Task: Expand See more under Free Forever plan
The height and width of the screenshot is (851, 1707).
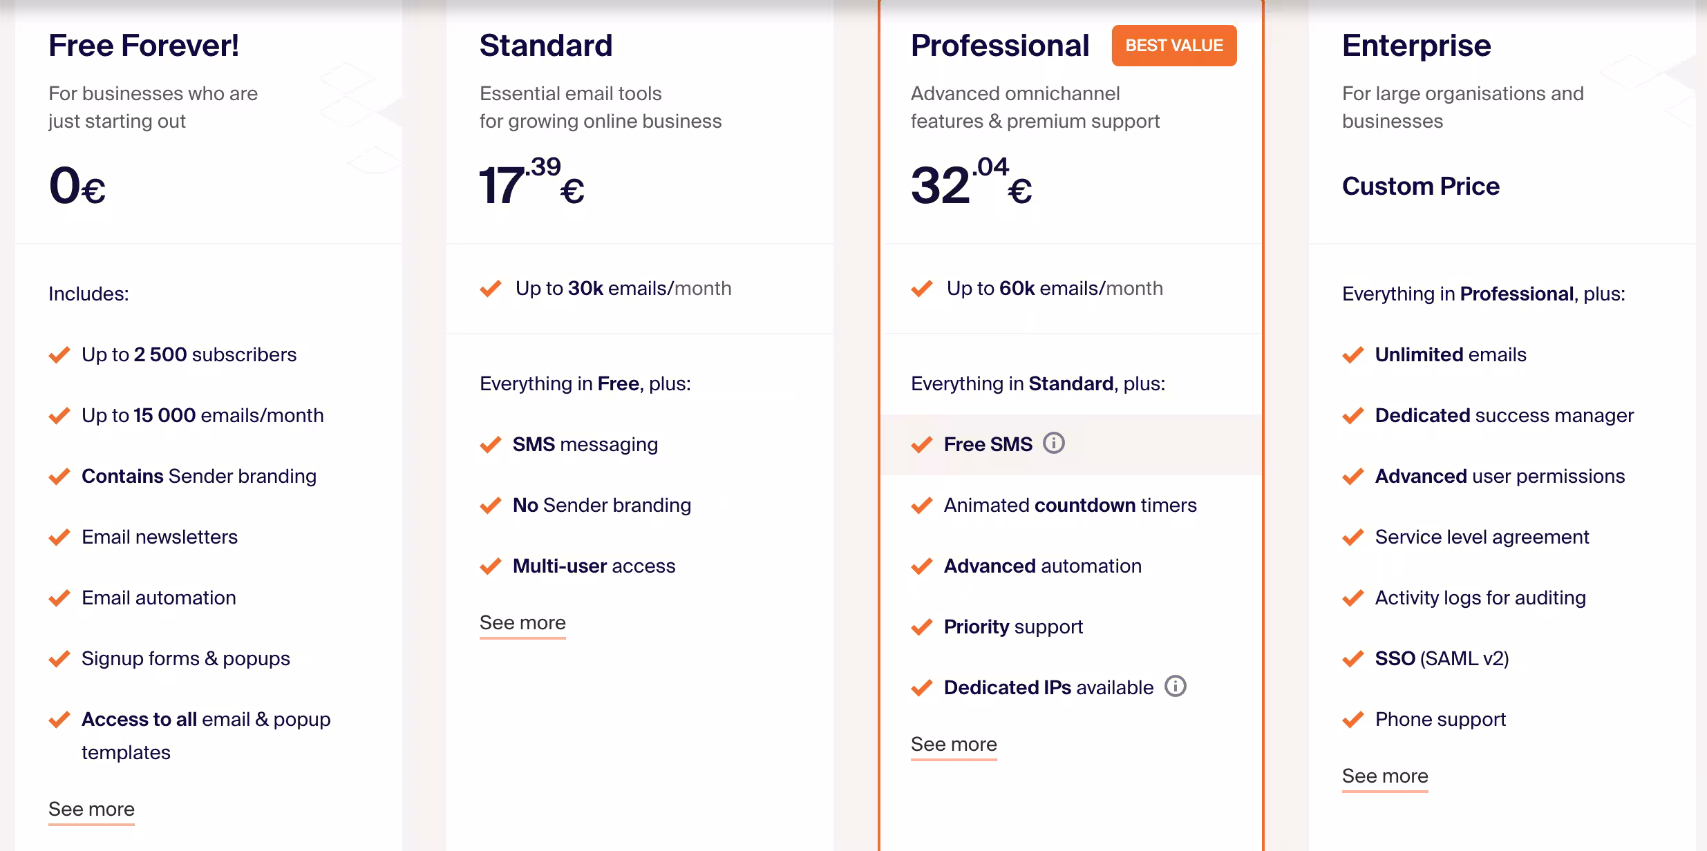Action: [91, 809]
